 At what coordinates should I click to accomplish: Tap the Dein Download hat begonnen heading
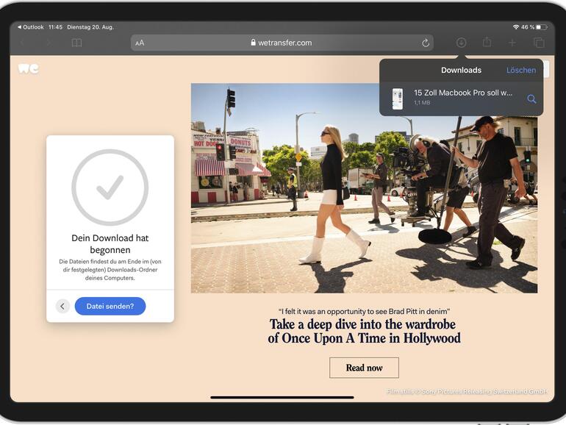pos(110,243)
